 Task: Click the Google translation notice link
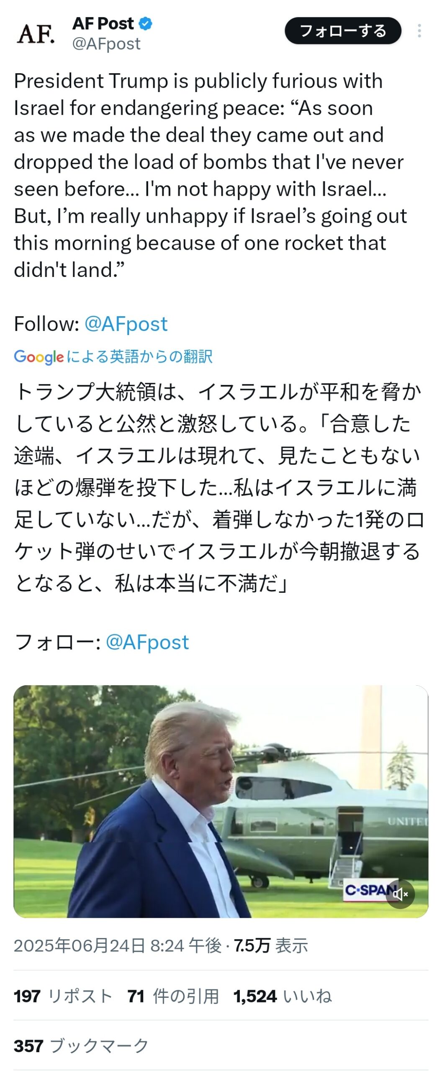coord(113,356)
